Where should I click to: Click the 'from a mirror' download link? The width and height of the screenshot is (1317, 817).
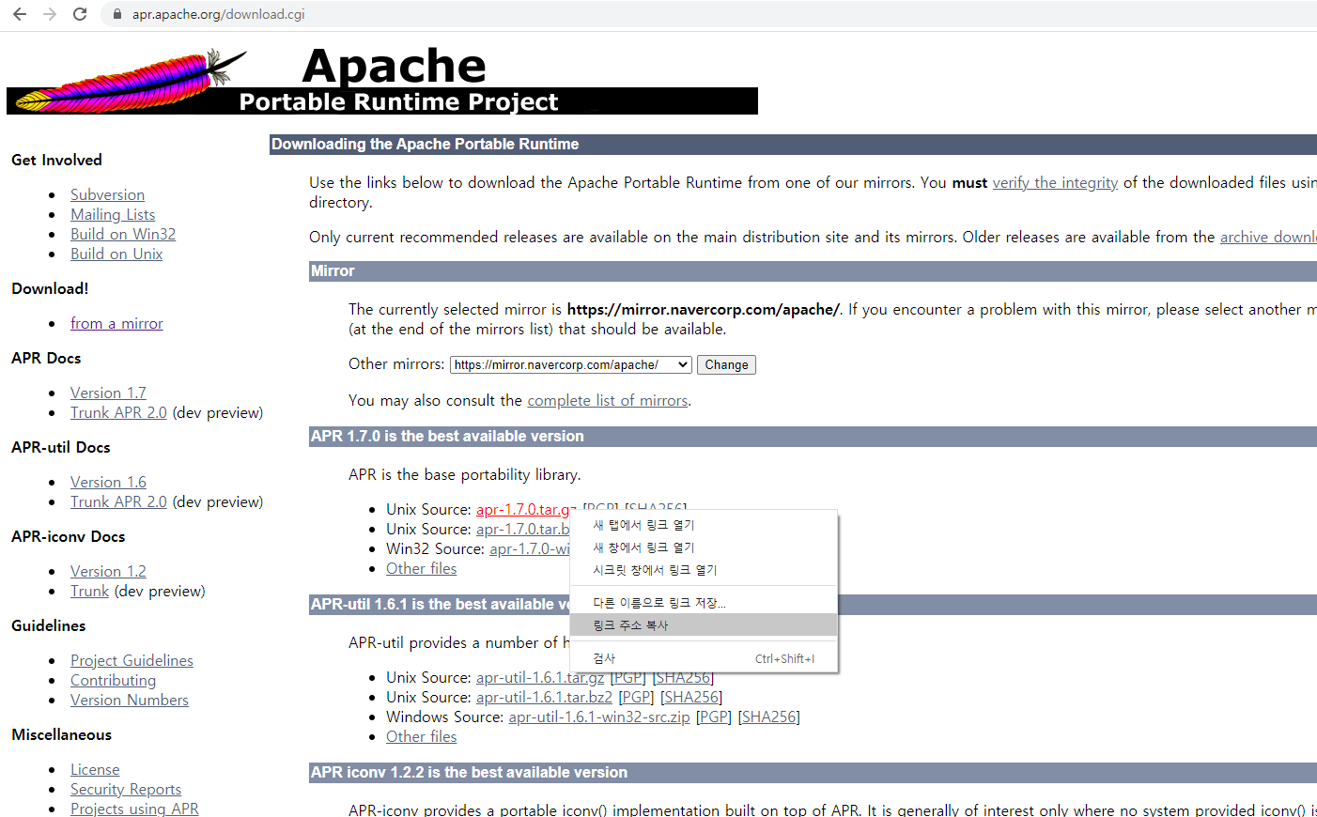(116, 323)
